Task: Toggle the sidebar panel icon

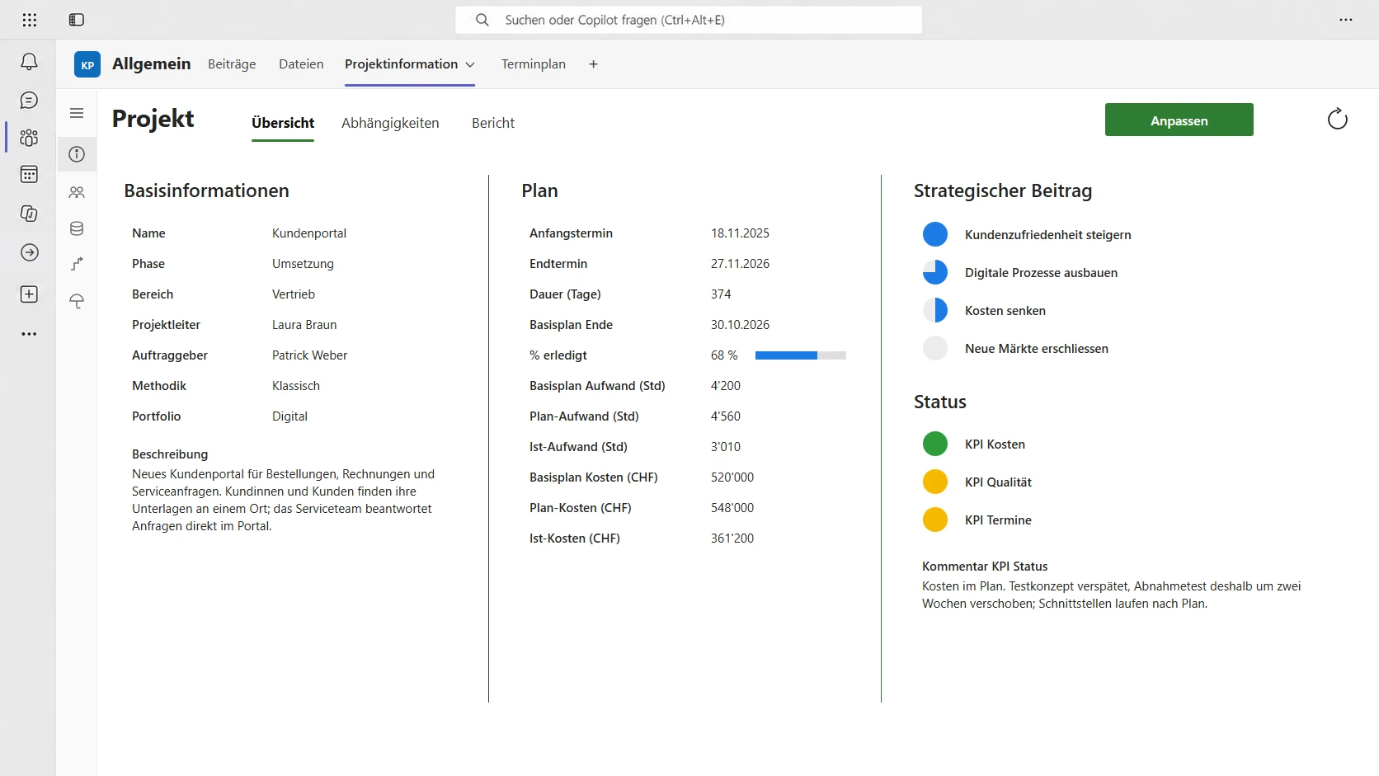Action: tap(77, 20)
